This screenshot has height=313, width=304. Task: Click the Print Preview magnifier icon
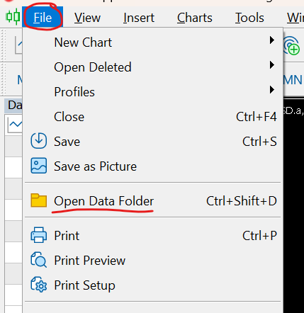coord(39,260)
